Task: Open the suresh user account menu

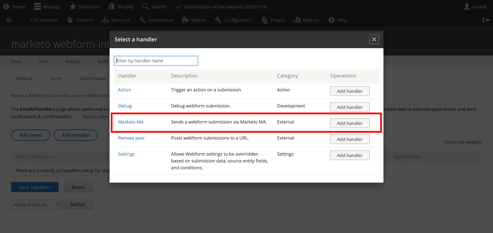Action: [475, 7]
